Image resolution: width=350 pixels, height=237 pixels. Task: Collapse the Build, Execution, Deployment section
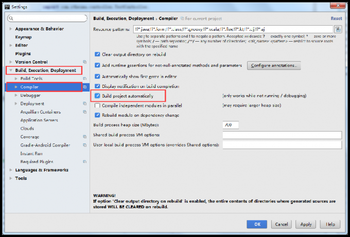[11, 70]
